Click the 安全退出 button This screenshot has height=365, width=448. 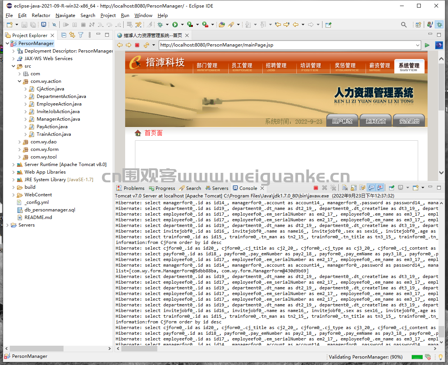tap(409, 121)
